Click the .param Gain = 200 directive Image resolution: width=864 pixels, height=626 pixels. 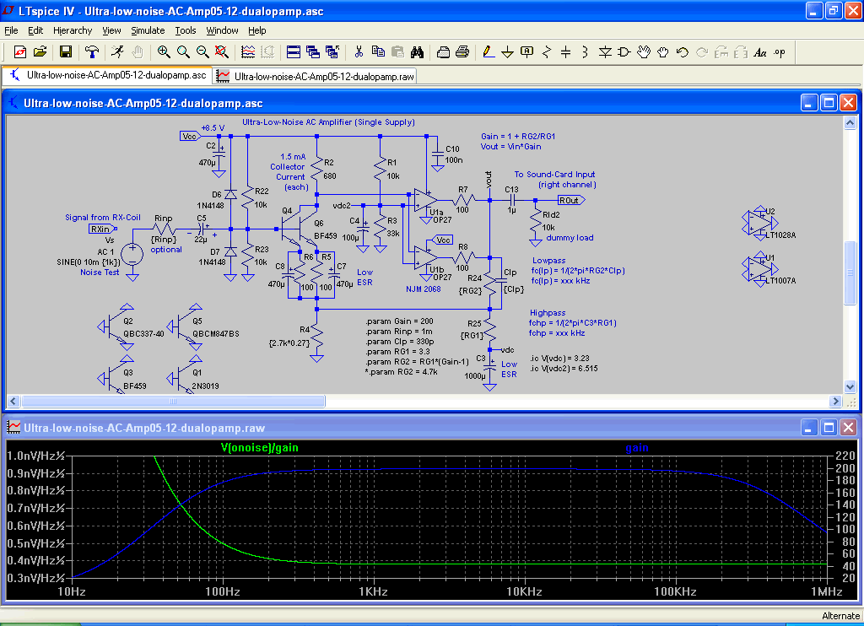pyautogui.click(x=397, y=322)
